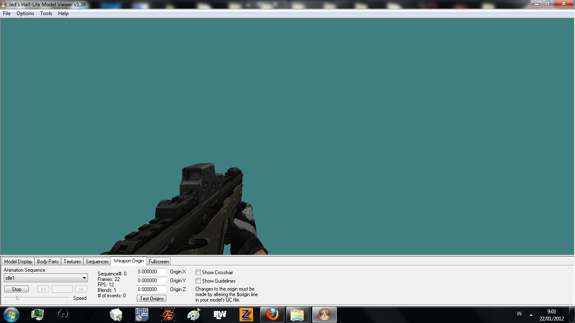Click the # of events: 0 text
Screen dimensions: 575x323
click(112, 296)
